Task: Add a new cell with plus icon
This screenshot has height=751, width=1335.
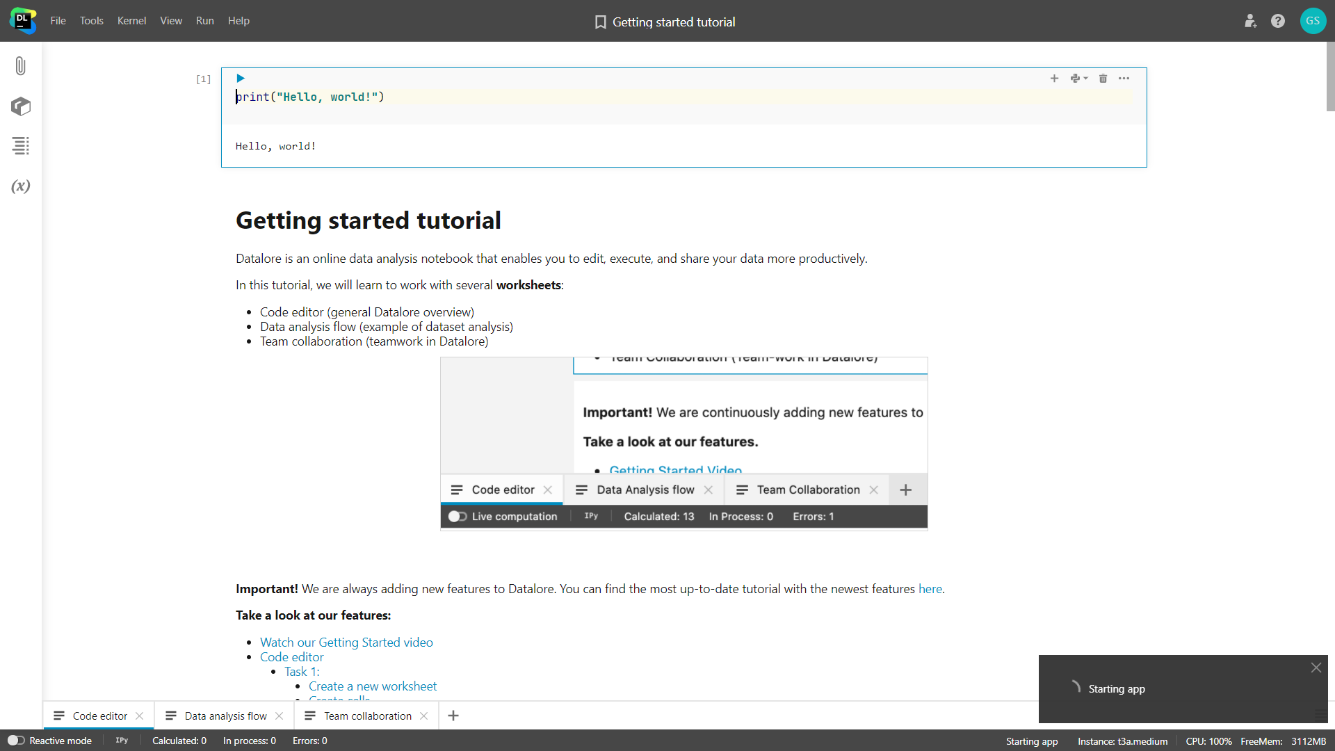Action: [1054, 79]
